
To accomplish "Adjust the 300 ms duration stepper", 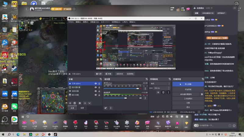I will [x=169, y=88].
